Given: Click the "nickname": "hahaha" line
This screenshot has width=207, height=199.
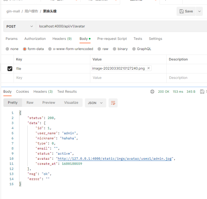Looking at the screenshot, I should point(57,138).
